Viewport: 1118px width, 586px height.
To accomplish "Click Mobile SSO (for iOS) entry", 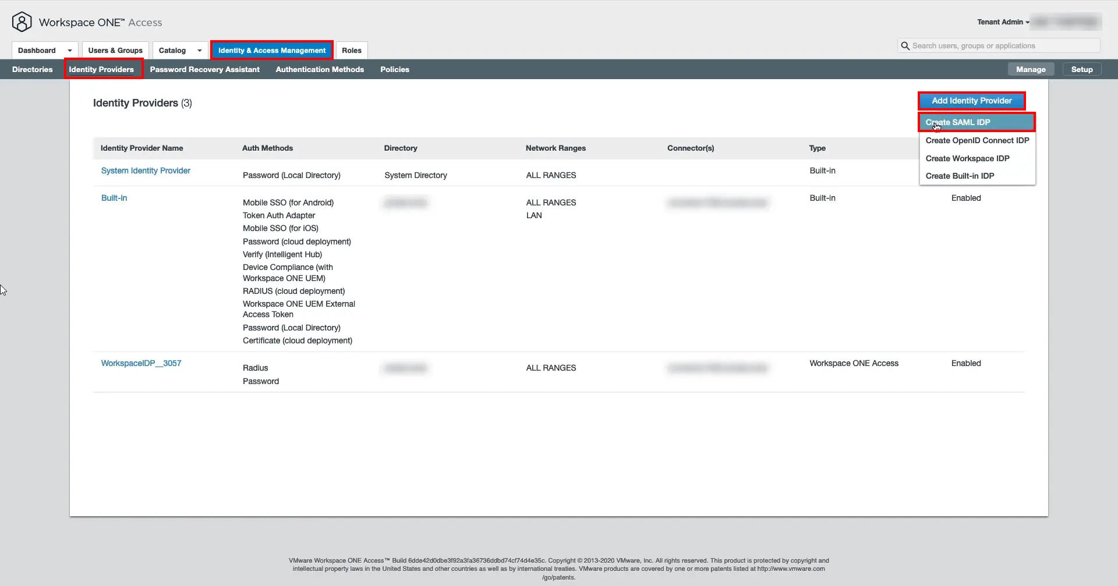I will [281, 228].
